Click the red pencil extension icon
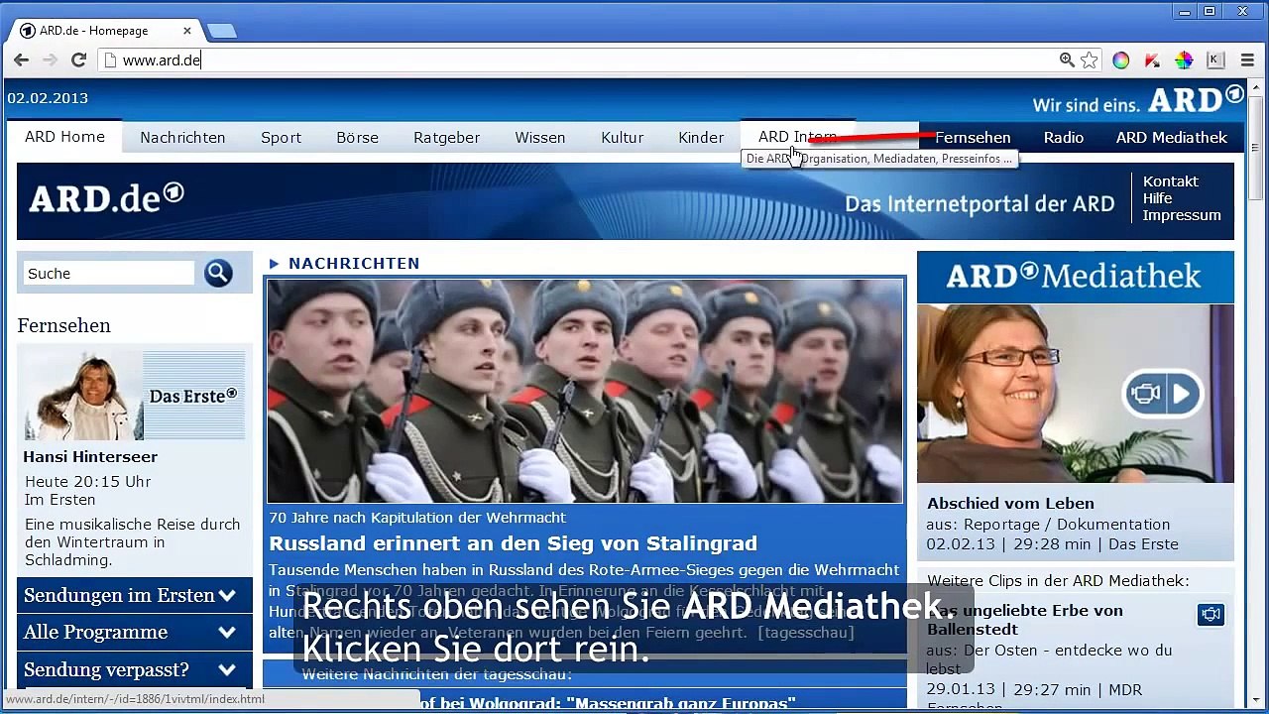 coord(1152,60)
